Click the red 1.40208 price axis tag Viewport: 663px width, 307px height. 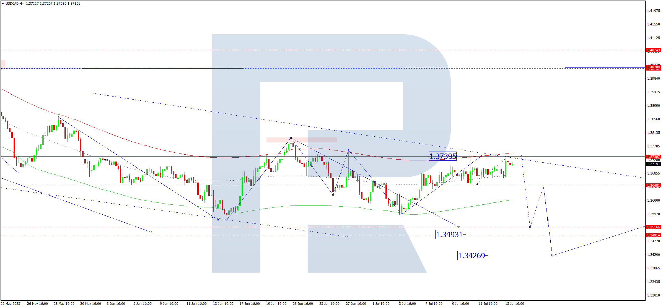click(653, 67)
